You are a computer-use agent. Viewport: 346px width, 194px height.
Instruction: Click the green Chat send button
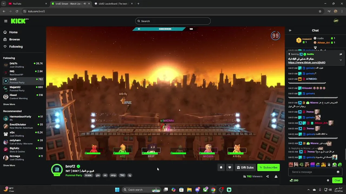pos(337,181)
